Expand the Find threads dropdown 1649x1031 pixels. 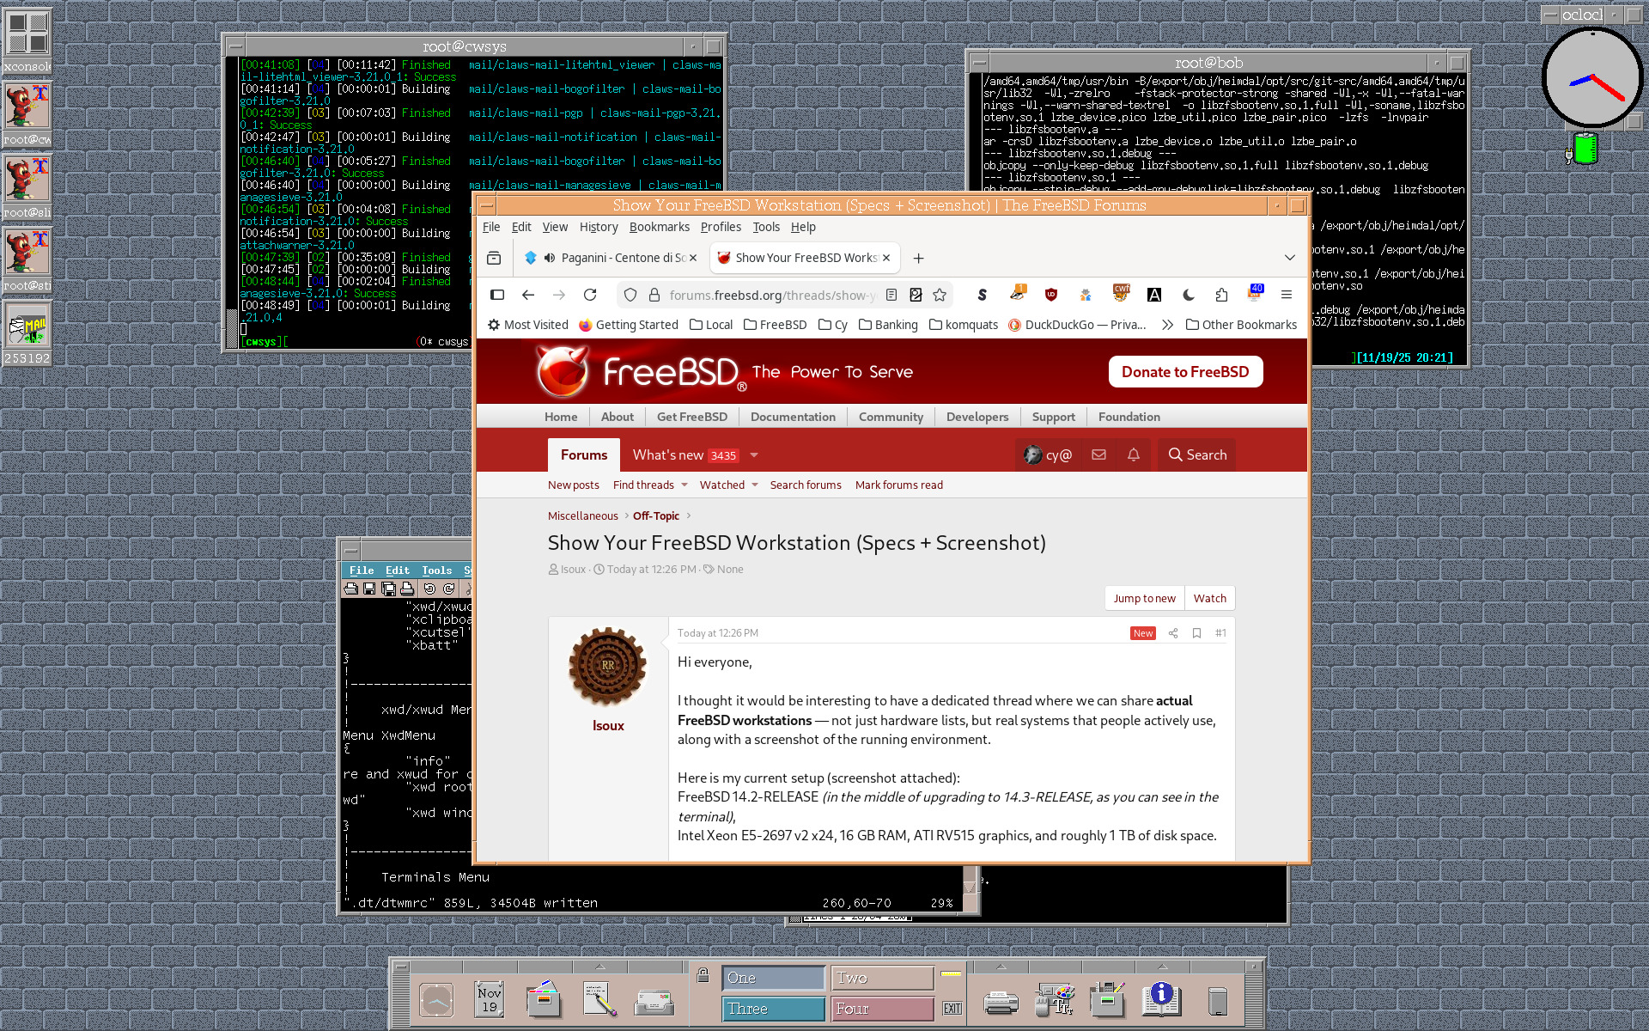tap(685, 485)
